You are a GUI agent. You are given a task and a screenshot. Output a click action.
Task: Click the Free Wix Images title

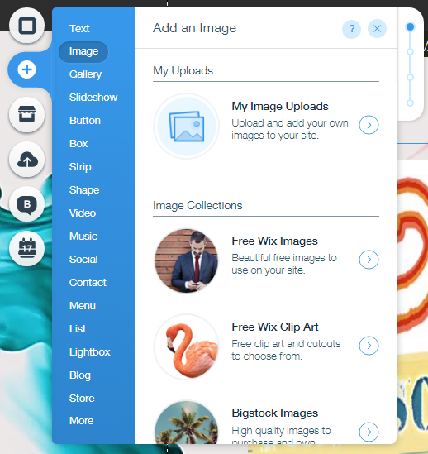coord(274,241)
